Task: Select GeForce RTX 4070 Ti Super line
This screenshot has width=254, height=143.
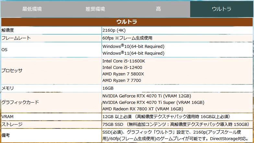Action: pos(153,102)
